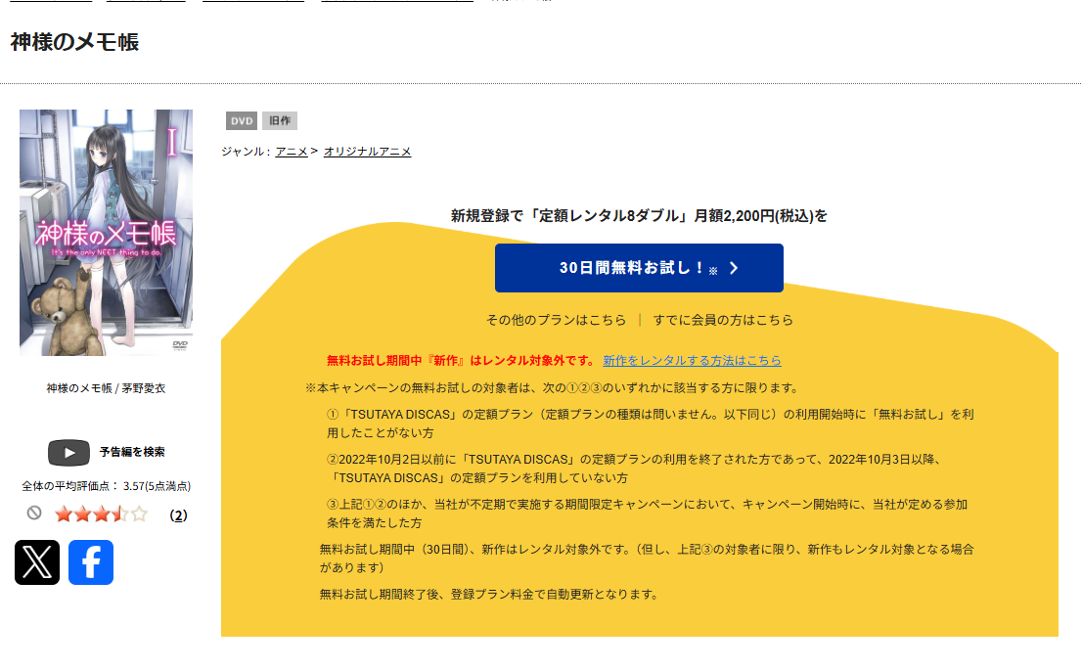
Task: Open the review count (2) link
Action: [178, 515]
